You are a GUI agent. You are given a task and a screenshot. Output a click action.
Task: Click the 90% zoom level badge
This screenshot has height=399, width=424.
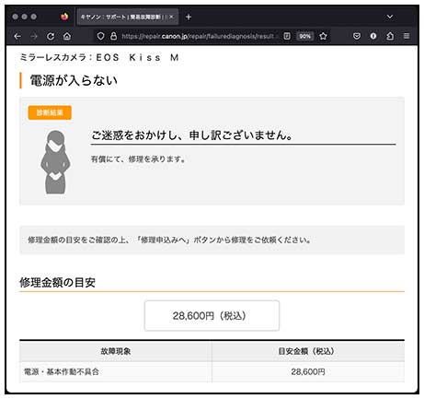[x=304, y=36]
